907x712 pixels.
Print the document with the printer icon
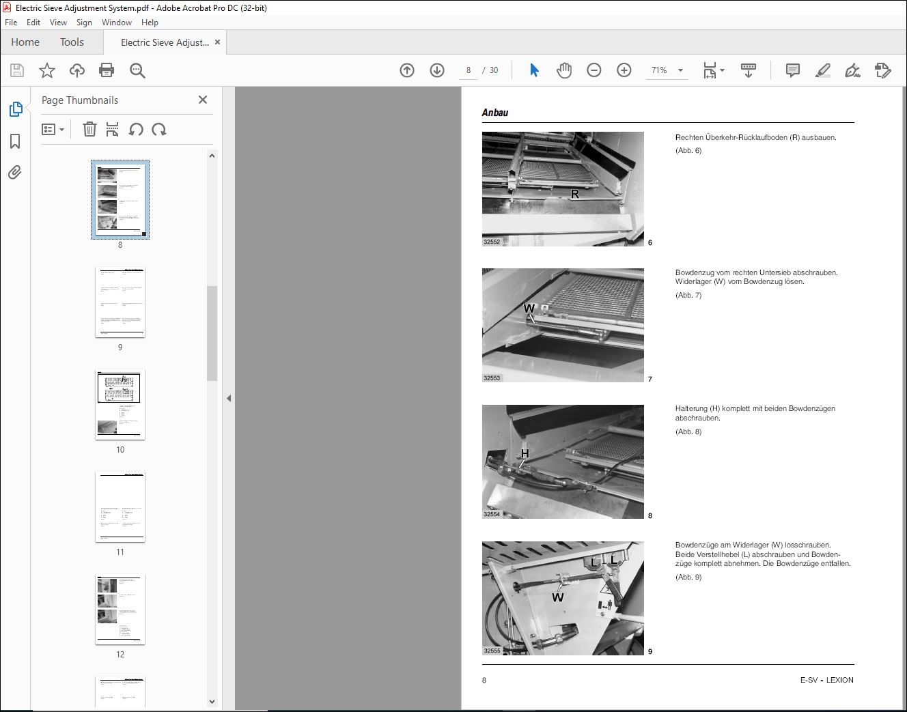click(x=107, y=70)
